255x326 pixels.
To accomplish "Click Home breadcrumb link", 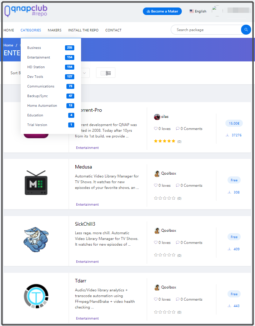I will pos(8,45).
